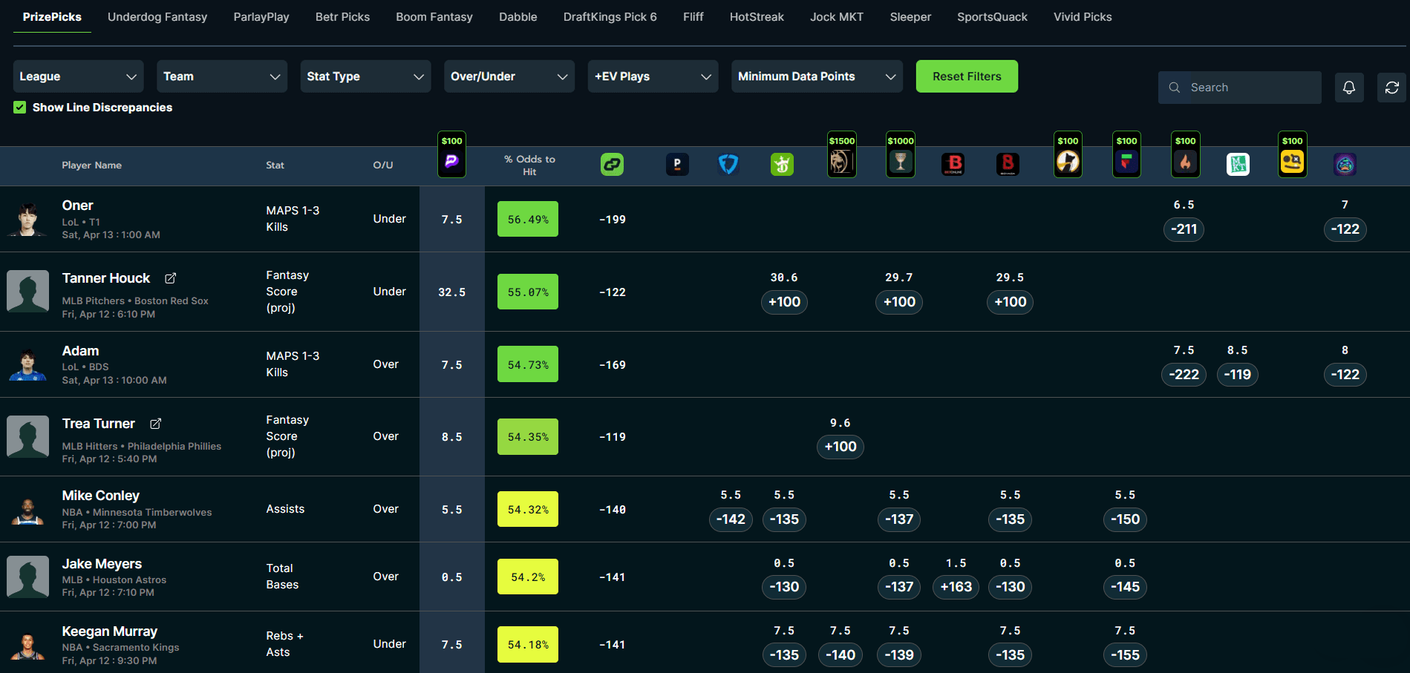Click the green chain-link column icon

(x=612, y=164)
